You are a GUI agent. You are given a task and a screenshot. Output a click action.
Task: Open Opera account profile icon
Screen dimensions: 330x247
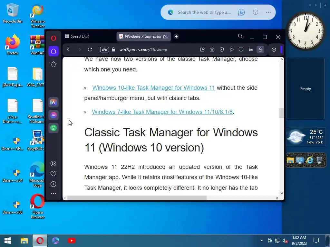click(x=260, y=50)
